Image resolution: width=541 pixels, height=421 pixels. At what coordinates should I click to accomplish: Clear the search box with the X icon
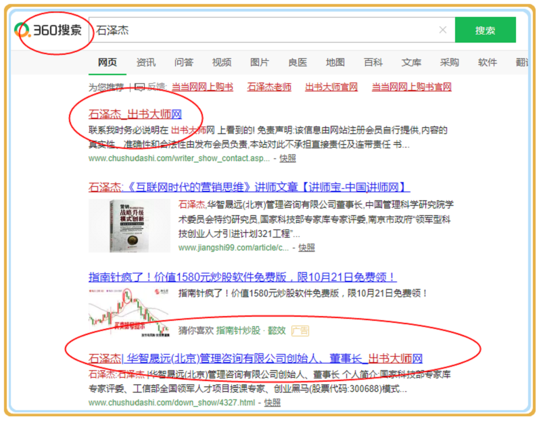click(x=443, y=30)
